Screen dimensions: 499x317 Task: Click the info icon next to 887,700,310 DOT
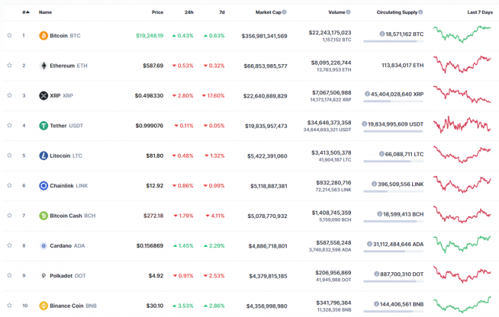coord(376,274)
